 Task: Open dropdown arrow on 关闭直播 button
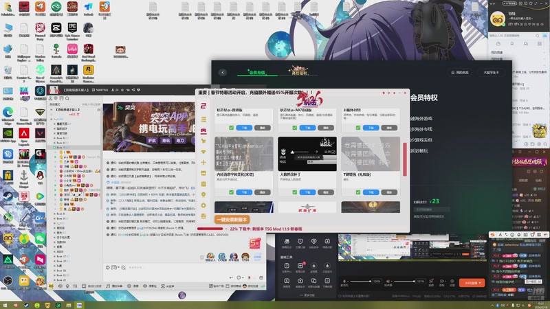[x=480, y=283]
